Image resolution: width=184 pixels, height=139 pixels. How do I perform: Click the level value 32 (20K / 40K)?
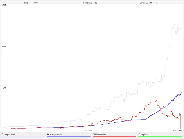pyautogui.click(x=152, y=3)
